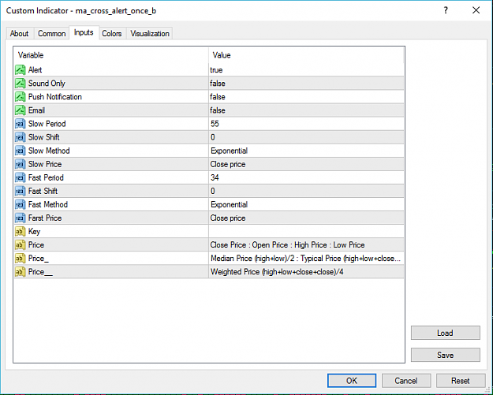Select the 'Close Price : Open Price' value
This screenshot has width=493, height=395.
click(306, 245)
